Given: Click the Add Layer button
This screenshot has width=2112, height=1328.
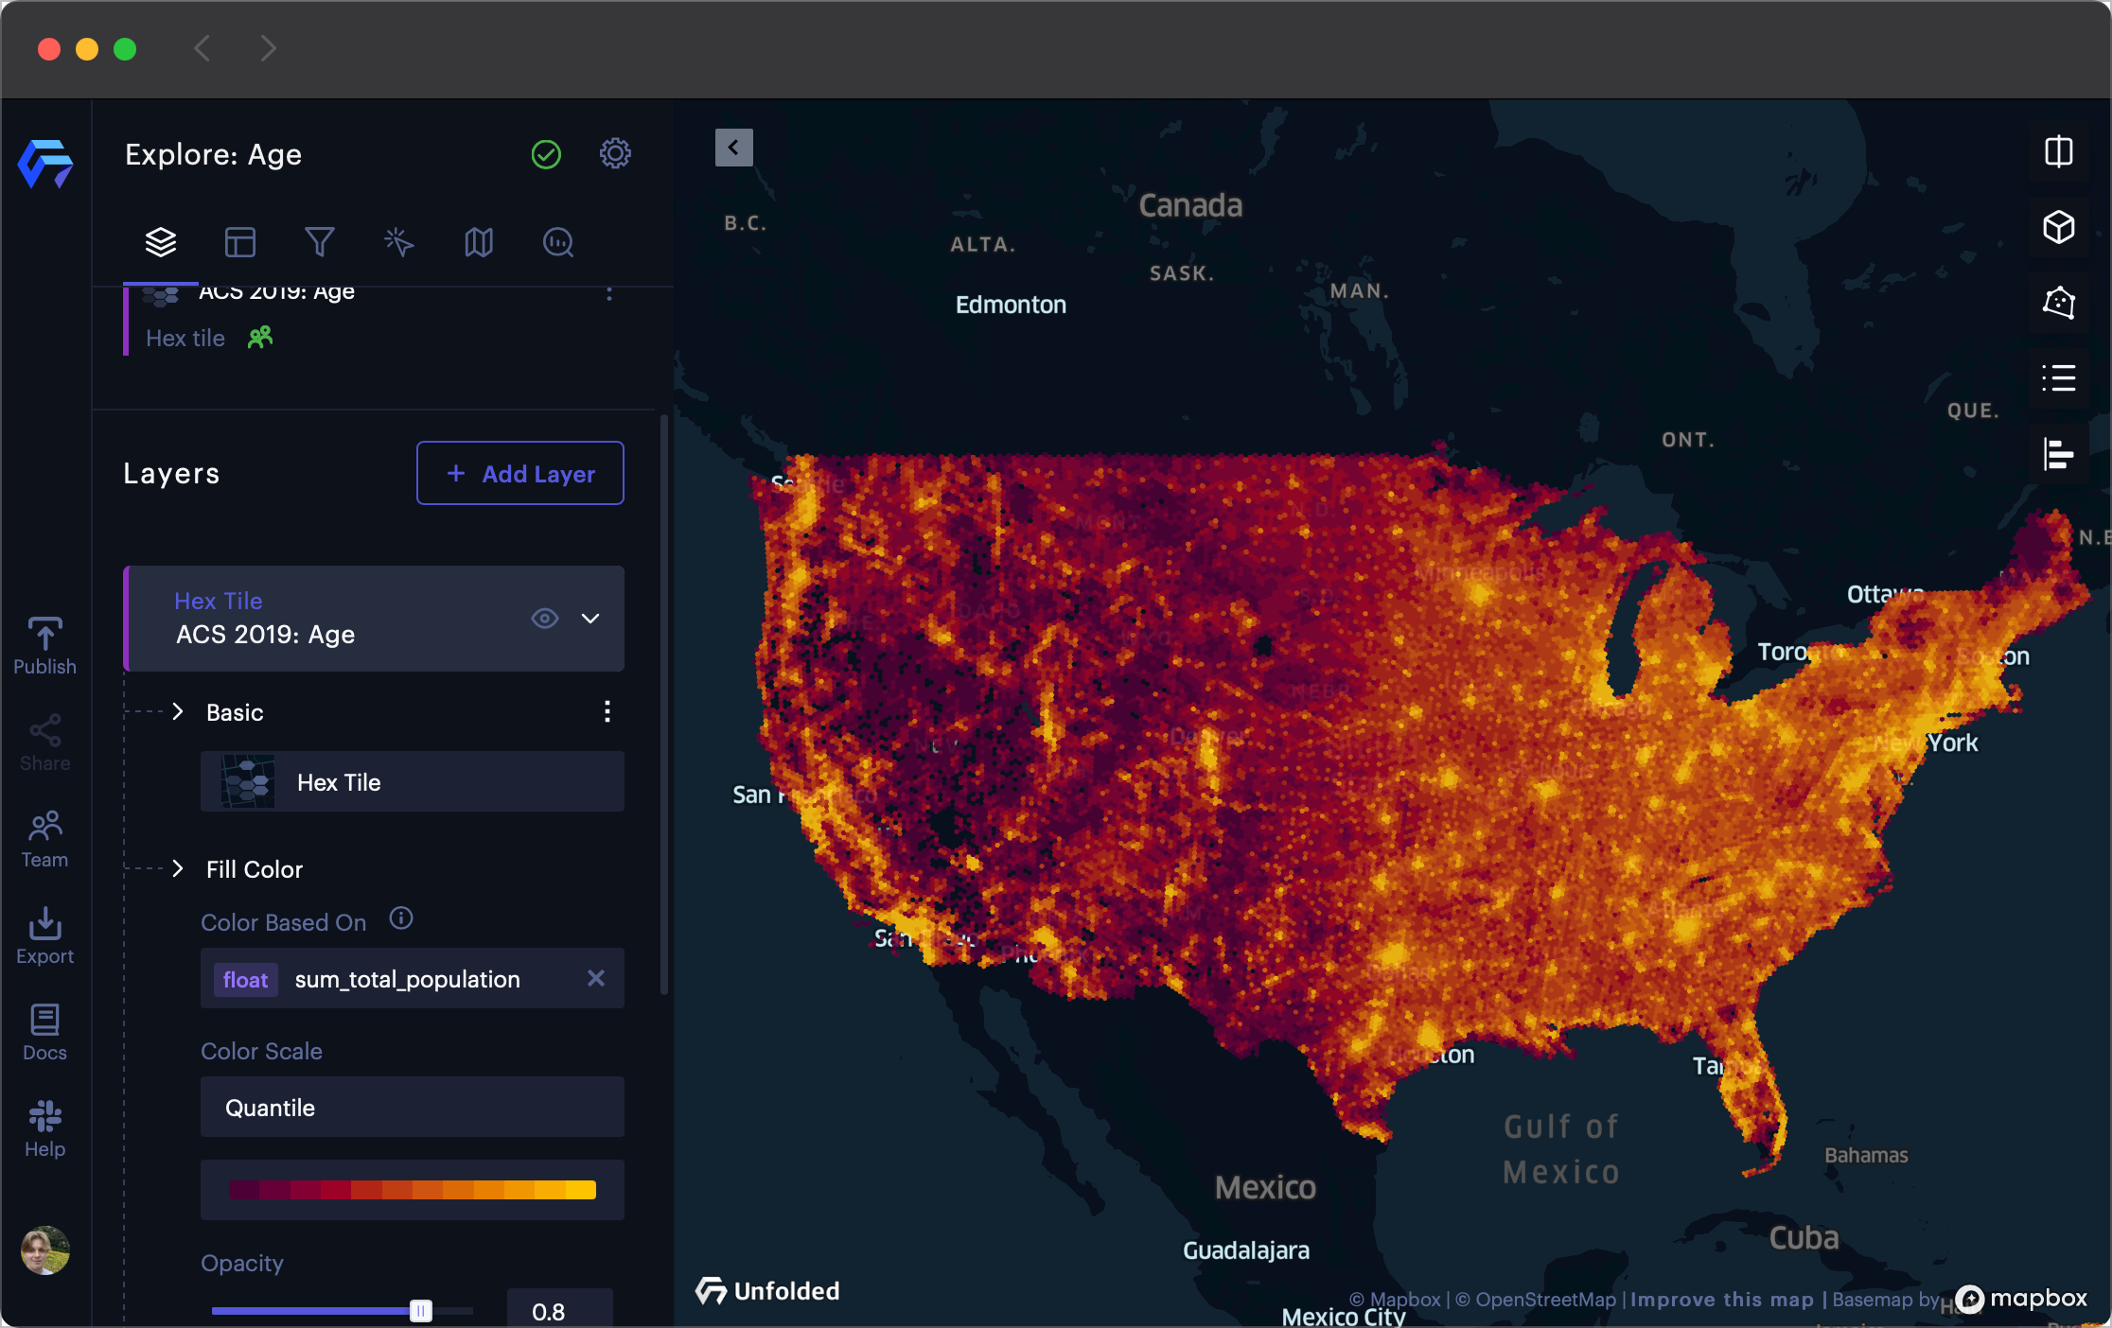Looking at the screenshot, I should coord(519,473).
